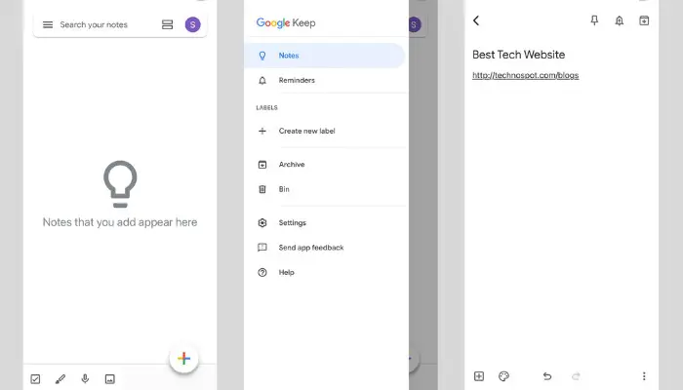Open the Archive section
The height and width of the screenshot is (390, 683).
(324, 165)
